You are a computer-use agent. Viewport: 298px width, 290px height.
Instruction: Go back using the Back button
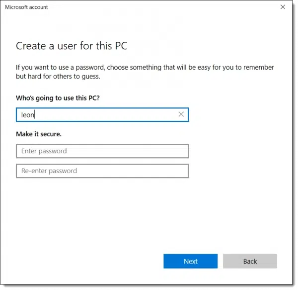250,261
